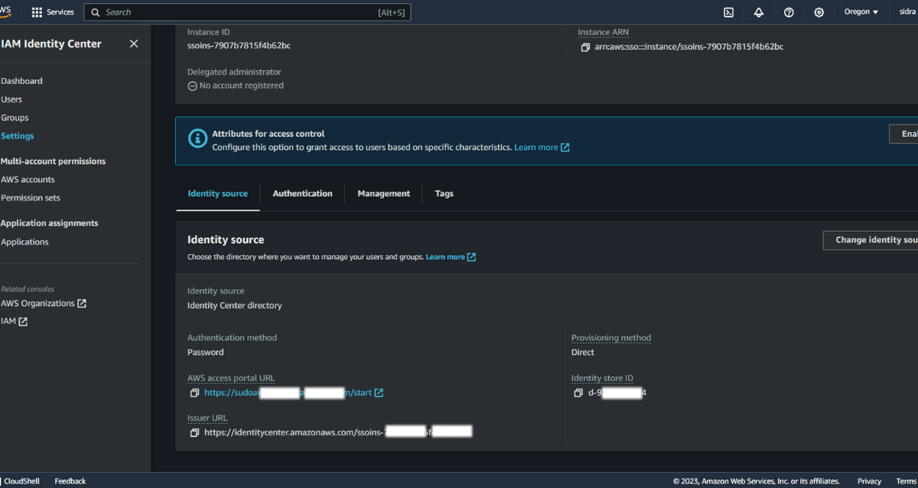Click the Attributes info circle icon
Screen dimensions: 918x488
click(197, 139)
